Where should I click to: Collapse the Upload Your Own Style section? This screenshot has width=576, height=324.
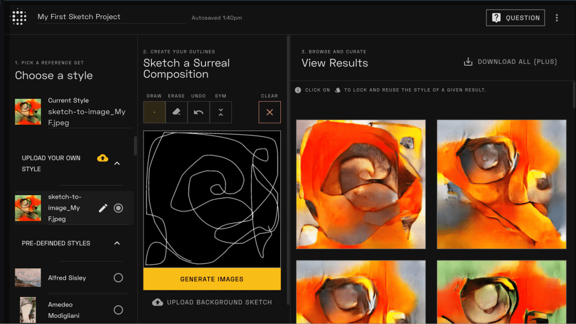tap(117, 164)
